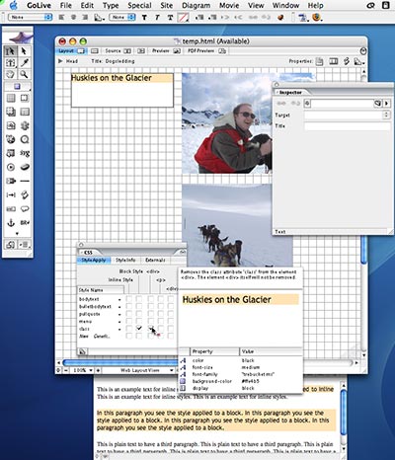Toggle pullquote row's first style checkbox
This screenshot has height=460, width=395.
click(x=129, y=314)
